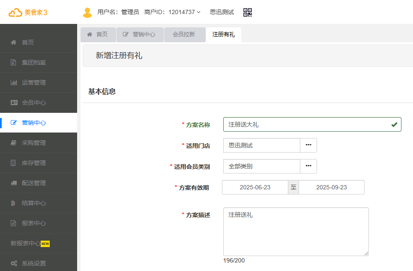Click the 营销中心 edit icon in sidebar
The width and height of the screenshot is (413, 271).
point(13,123)
